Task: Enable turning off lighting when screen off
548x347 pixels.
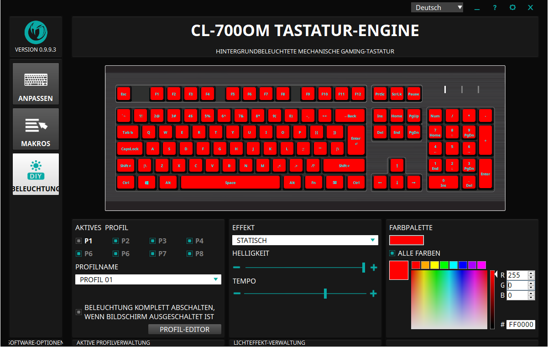Action: coord(79,312)
